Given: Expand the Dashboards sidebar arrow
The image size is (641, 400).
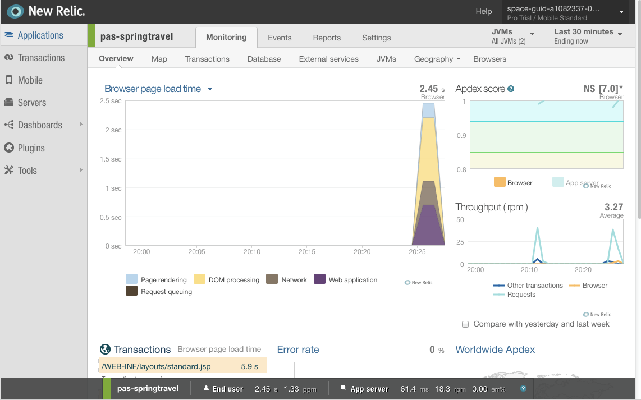Looking at the screenshot, I should 80,124.
